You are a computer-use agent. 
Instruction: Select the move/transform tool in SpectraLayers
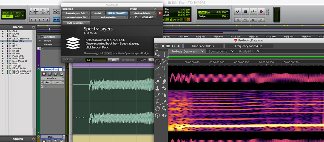point(157,55)
